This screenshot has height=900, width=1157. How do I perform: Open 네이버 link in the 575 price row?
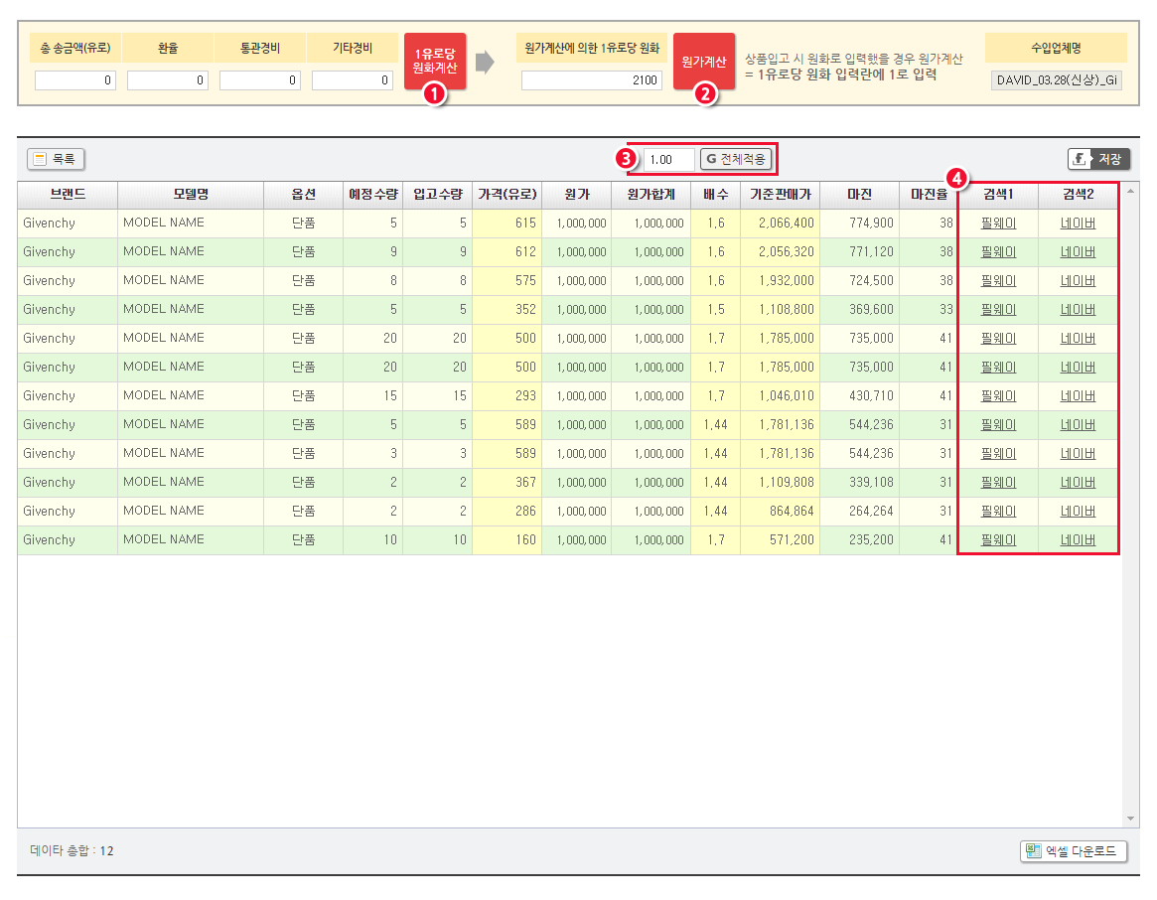(1079, 280)
